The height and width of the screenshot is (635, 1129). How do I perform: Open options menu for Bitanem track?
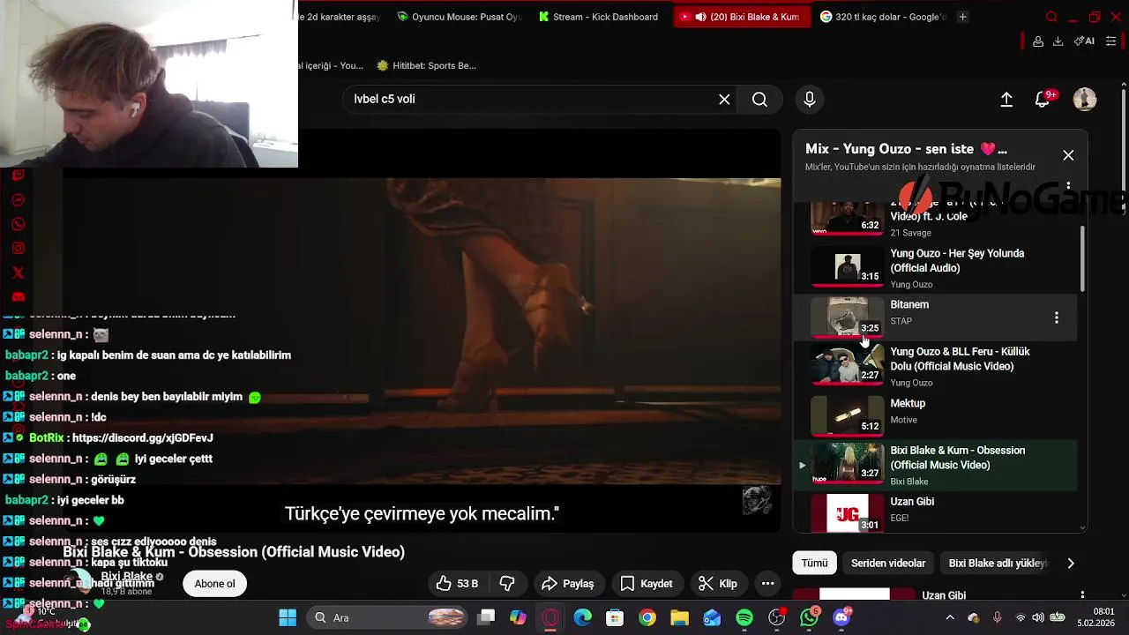[x=1057, y=317]
